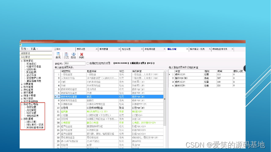Viewport: 271px width, 152px height.
Task: Switch to the 检区设置 tab
Action: pos(126,49)
